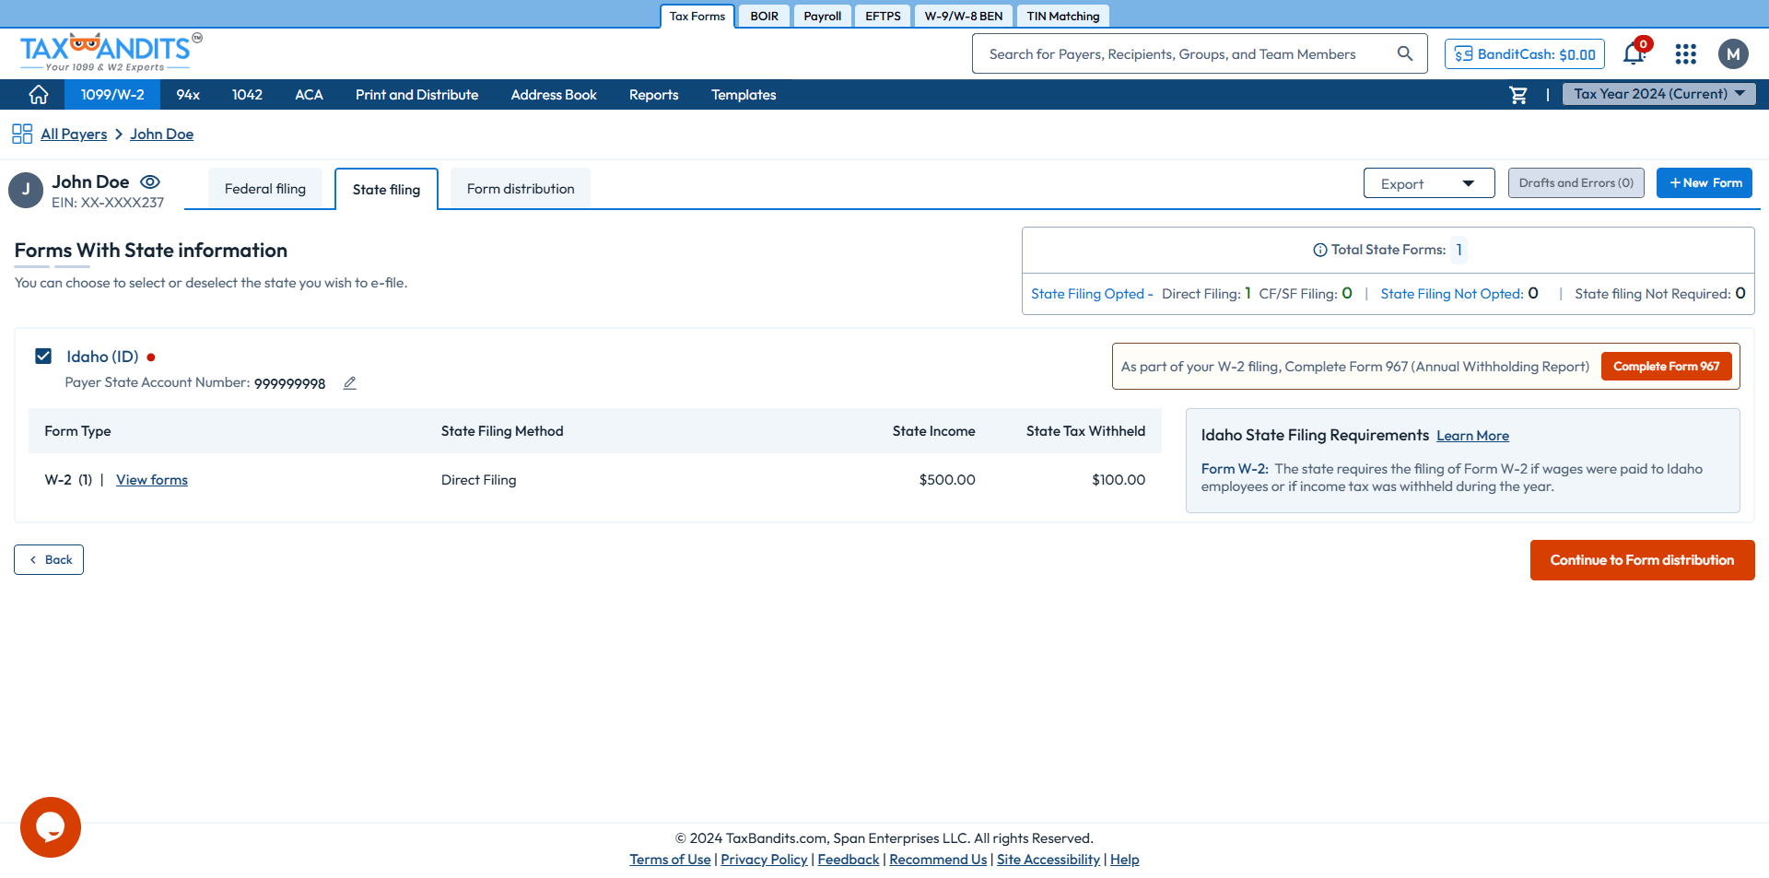The width and height of the screenshot is (1769, 878).
Task: Switch to the Form distribution tab
Action: [521, 189]
